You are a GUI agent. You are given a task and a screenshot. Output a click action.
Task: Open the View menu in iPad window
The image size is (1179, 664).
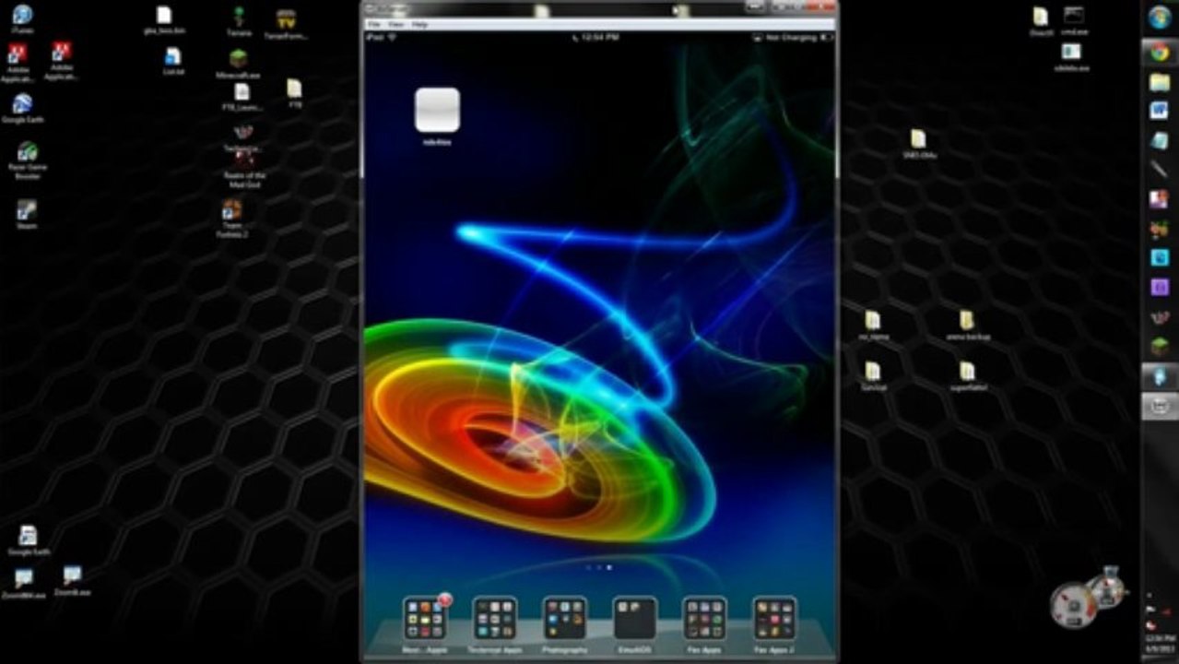[395, 24]
